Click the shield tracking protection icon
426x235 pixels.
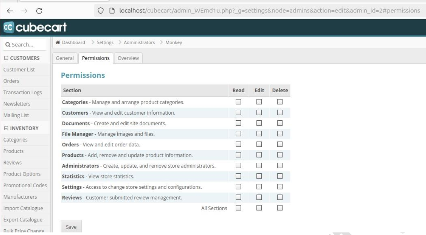pyautogui.click(x=101, y=11)
